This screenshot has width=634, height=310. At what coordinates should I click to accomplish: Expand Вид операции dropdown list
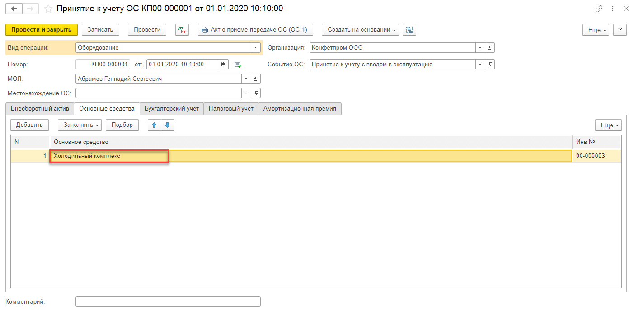point(256,47)
